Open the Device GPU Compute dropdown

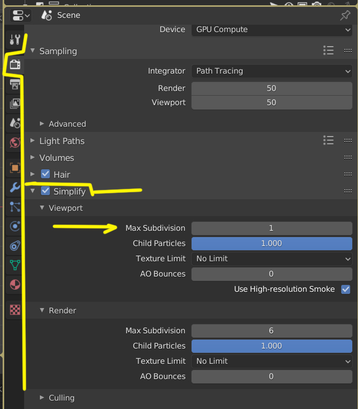click(x=271, y=29)
